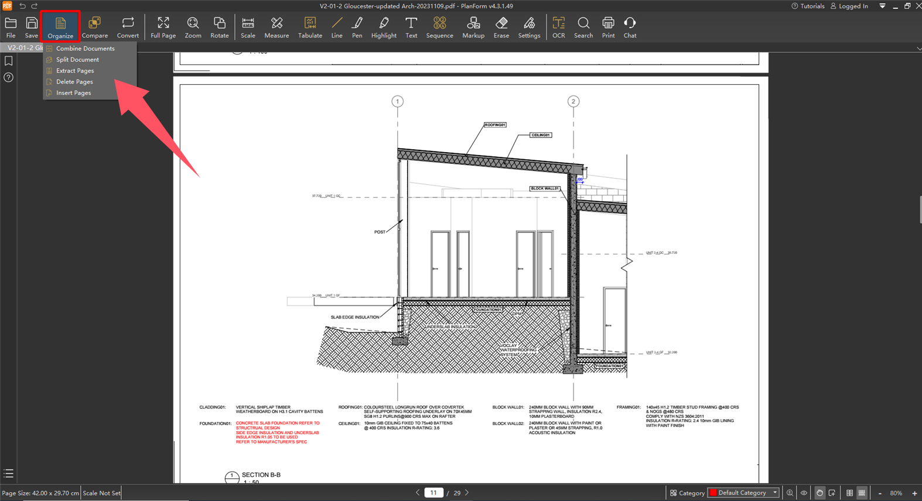Click the page number input field
Image resolution: width=922 pixels, height=501 pixels.
(433, 493)
